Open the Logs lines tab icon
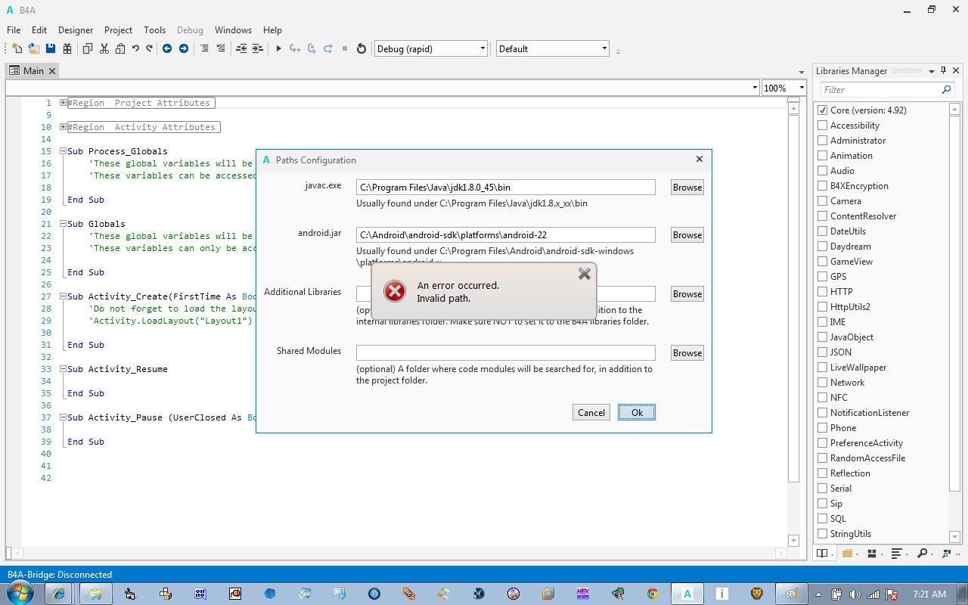This screenshot has height=605, width=968. point(897,553)
